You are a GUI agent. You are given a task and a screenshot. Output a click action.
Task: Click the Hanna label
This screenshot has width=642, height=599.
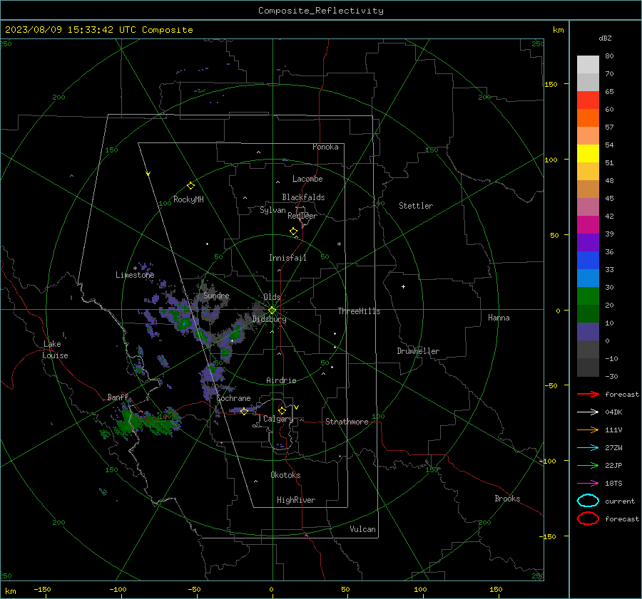point(499,318)
